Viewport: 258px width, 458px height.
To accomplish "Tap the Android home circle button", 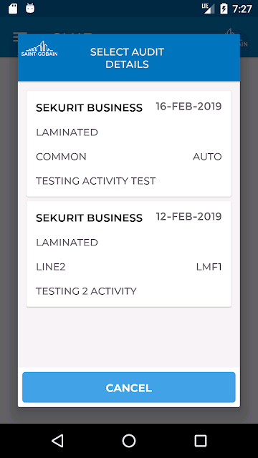I will (x=129, y=441).
